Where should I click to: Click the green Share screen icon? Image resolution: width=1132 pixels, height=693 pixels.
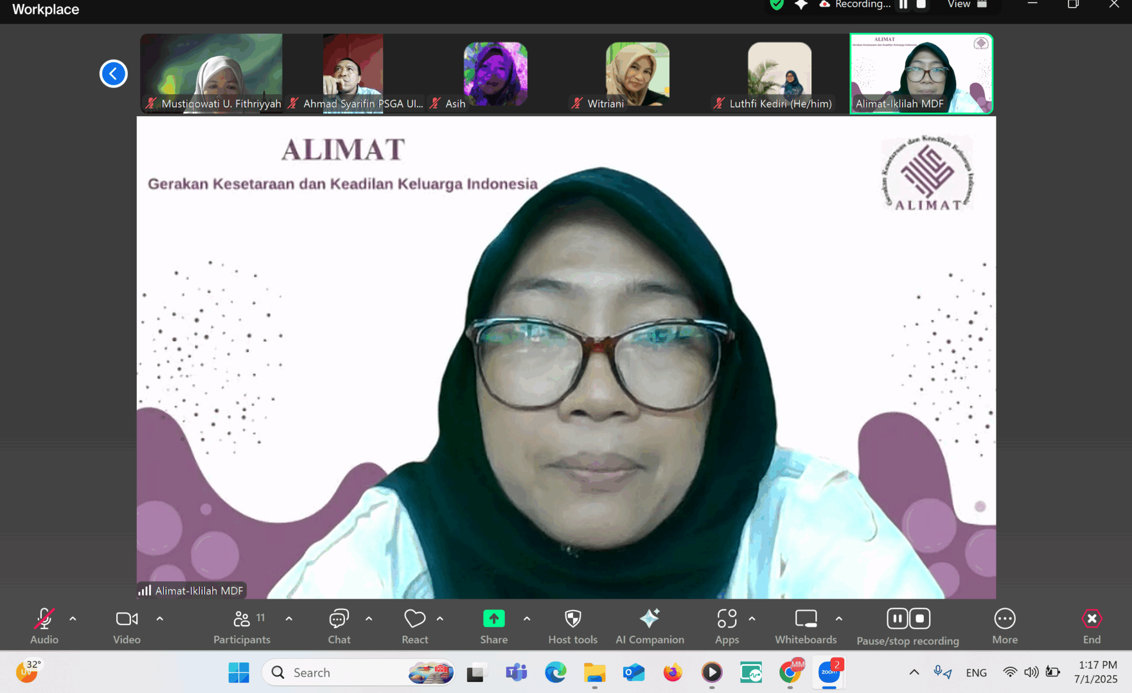click(x=493, y=618)
